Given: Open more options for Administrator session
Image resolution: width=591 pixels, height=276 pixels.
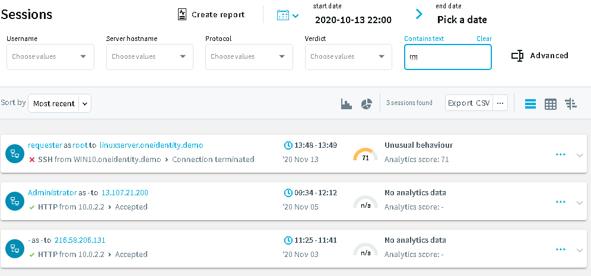Looking at the screenshot, I should (x=561, y=202).
